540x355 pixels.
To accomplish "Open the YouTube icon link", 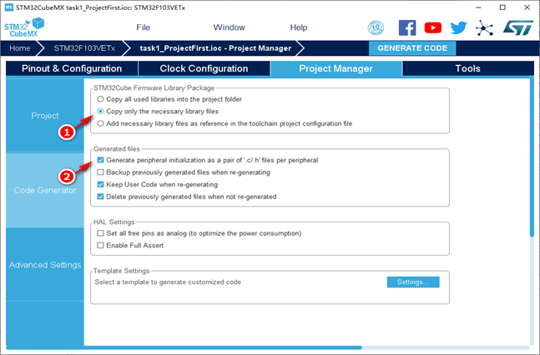I will (x=433, y=27).
